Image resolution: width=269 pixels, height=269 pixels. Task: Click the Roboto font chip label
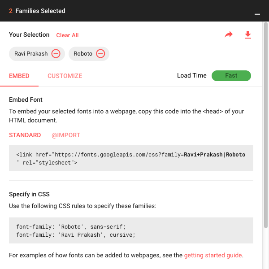(x=83, y=54)
